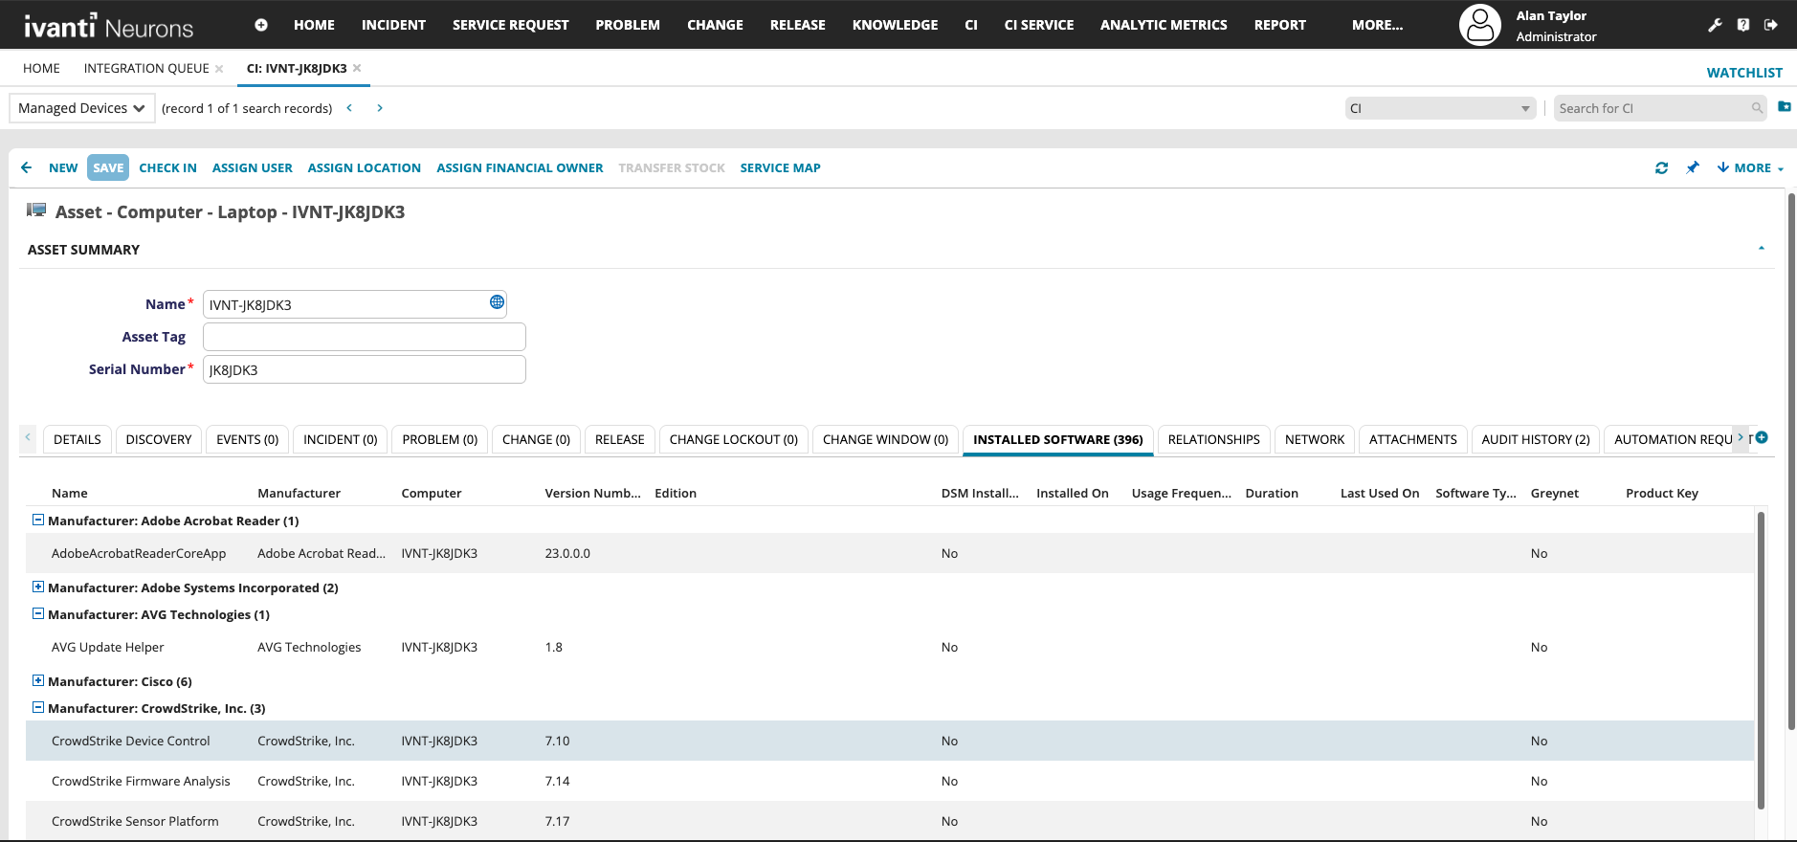This screenshot has height=842, width=1797.
Task: Click the SAVE button
Action: [108, 168]
